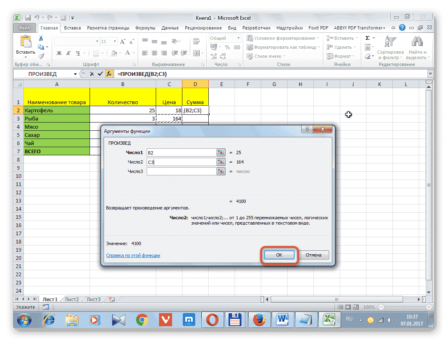Launch Firefox from the Windows taskbar
Viewport: 447px width, 341px height.
[x=259, y=320]
